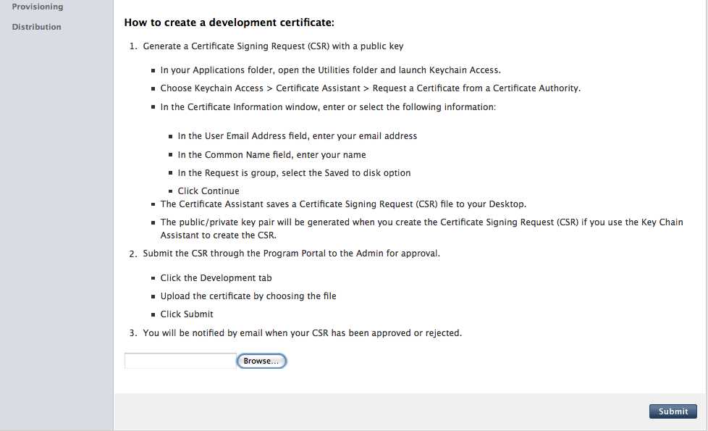The height and width of the screenshot is (431, 708).
Task: Open the Distribution sidebar link
Action: (37, 27)
